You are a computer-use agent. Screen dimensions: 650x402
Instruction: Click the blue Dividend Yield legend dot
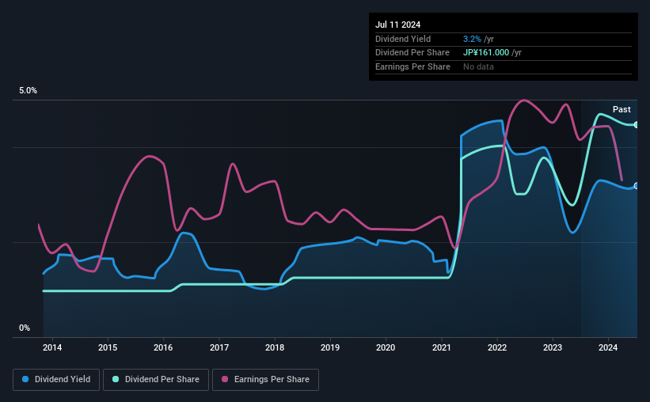(25, 380)
